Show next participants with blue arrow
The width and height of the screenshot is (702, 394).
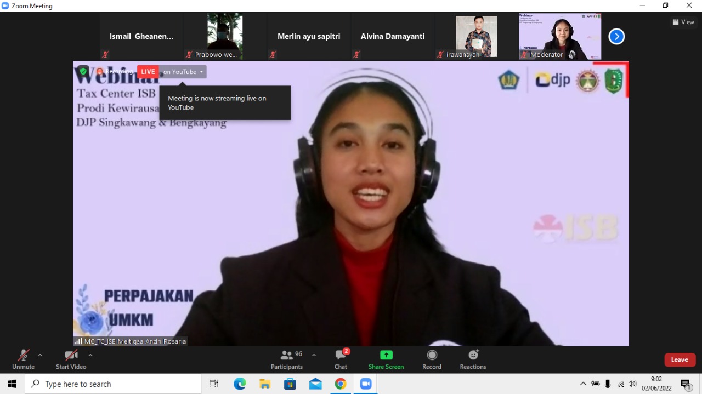pos(616,37)
